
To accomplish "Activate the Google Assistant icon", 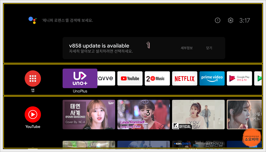I will pos(32,20).
